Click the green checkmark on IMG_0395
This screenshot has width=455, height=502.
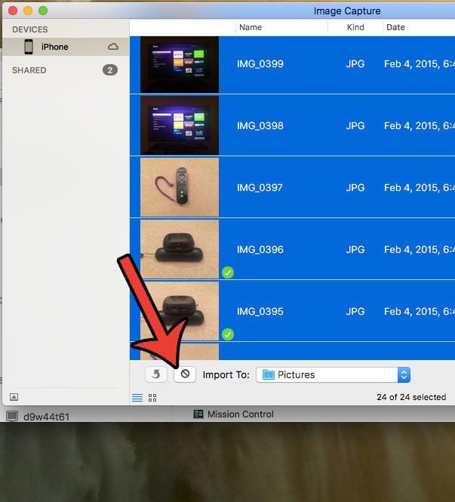(228, 334)
